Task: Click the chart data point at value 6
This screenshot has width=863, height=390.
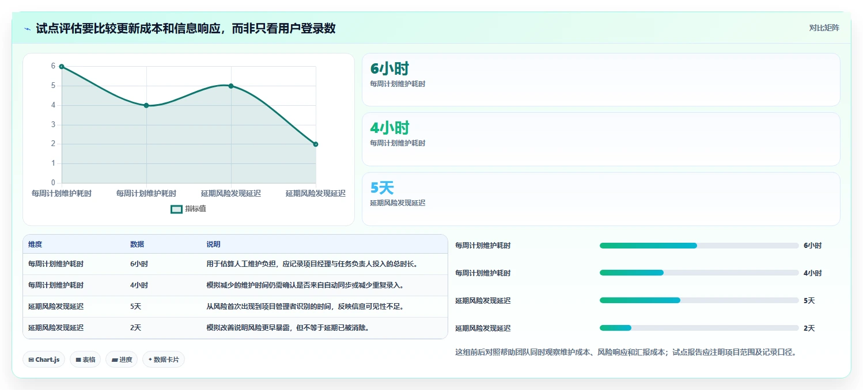Action: [x=62, y=67]
